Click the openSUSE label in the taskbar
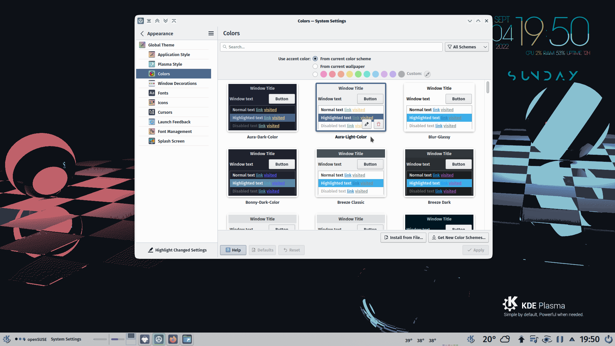 tap(37, 339)
